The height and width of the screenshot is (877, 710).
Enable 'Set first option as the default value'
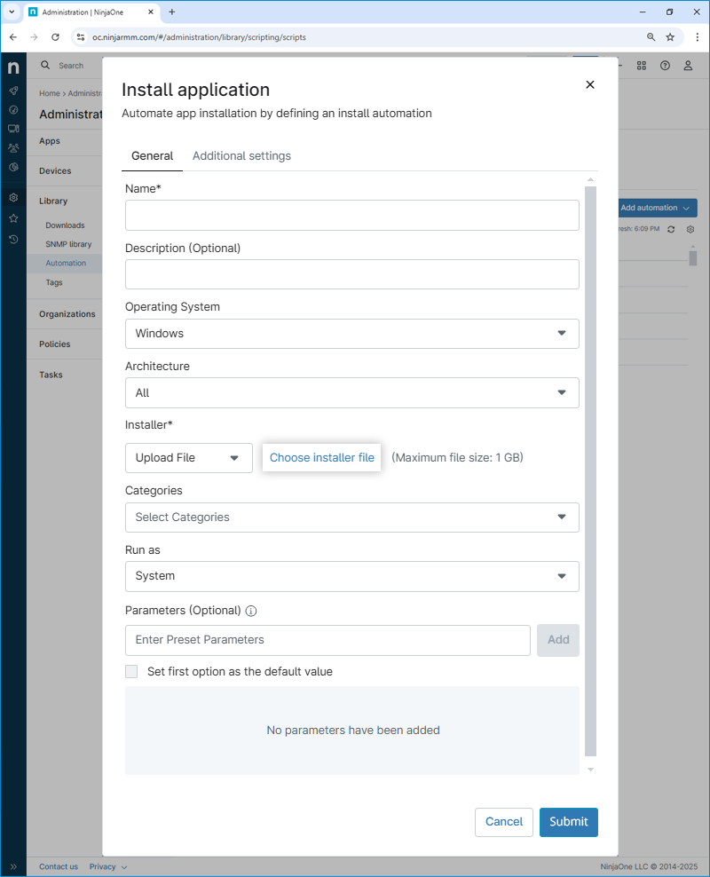pyautogui.click(x=131, y=672)
